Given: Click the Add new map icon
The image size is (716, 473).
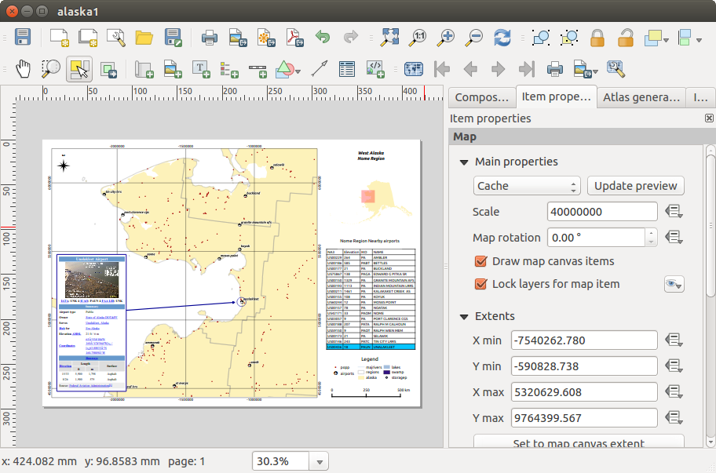Looking at the screenshot, I should tap(144, 69).
